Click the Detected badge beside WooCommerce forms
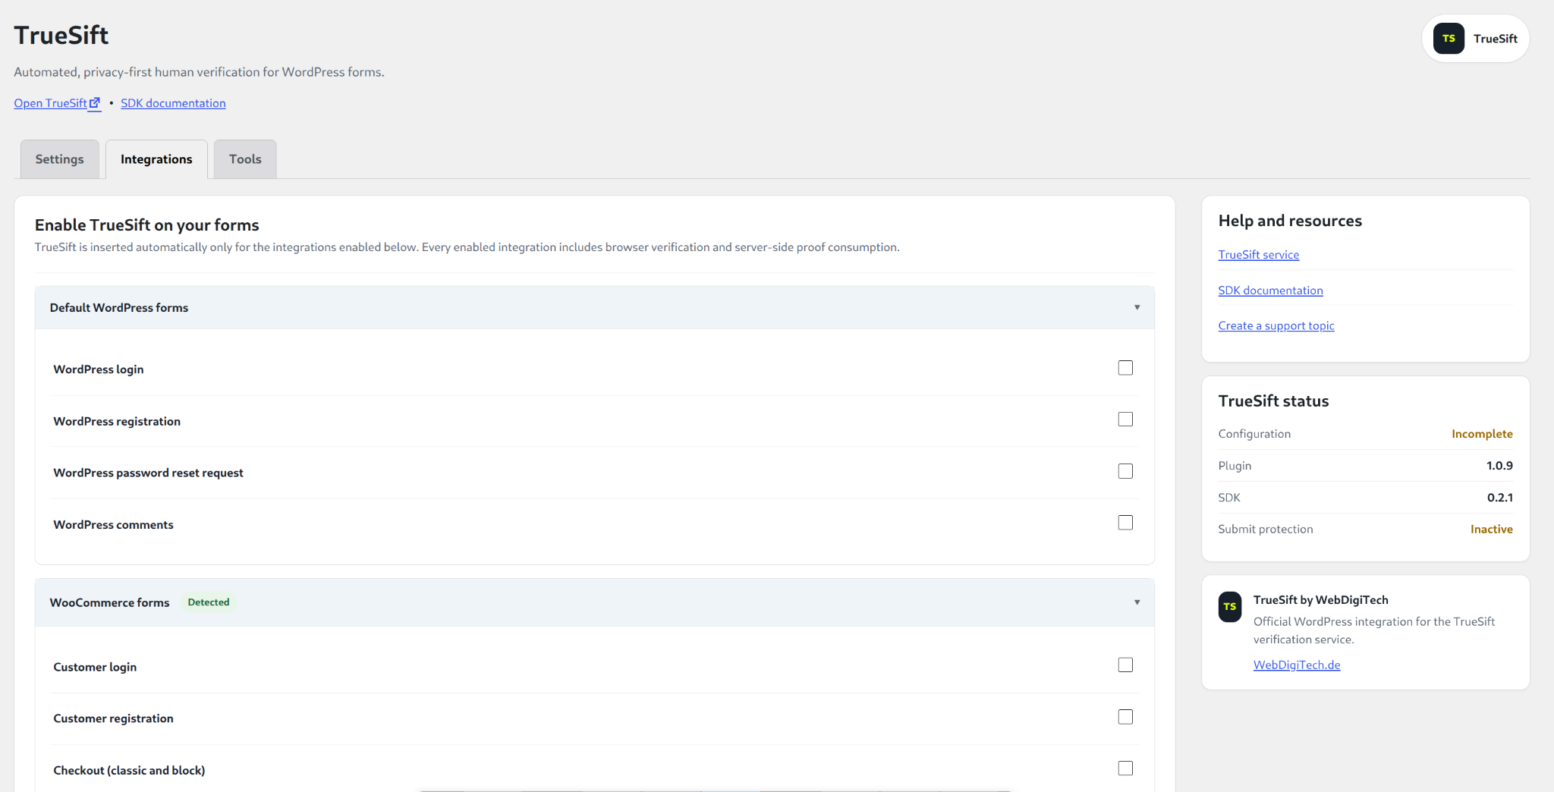This screenshot has height=792, width=1554. (209, 602)
